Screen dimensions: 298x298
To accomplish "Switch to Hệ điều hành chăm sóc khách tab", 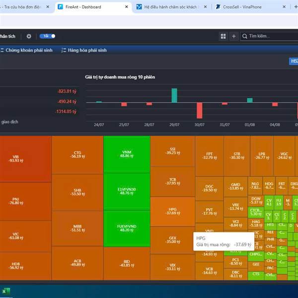I will (x=170, y=7).
